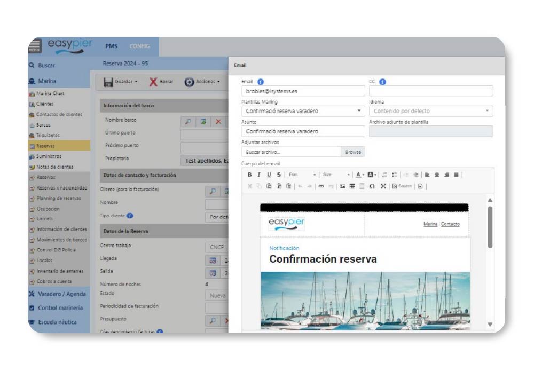
Task: Toggle bold formatting in the email editor
Action: pyautogui.click(x=250, y=175)
